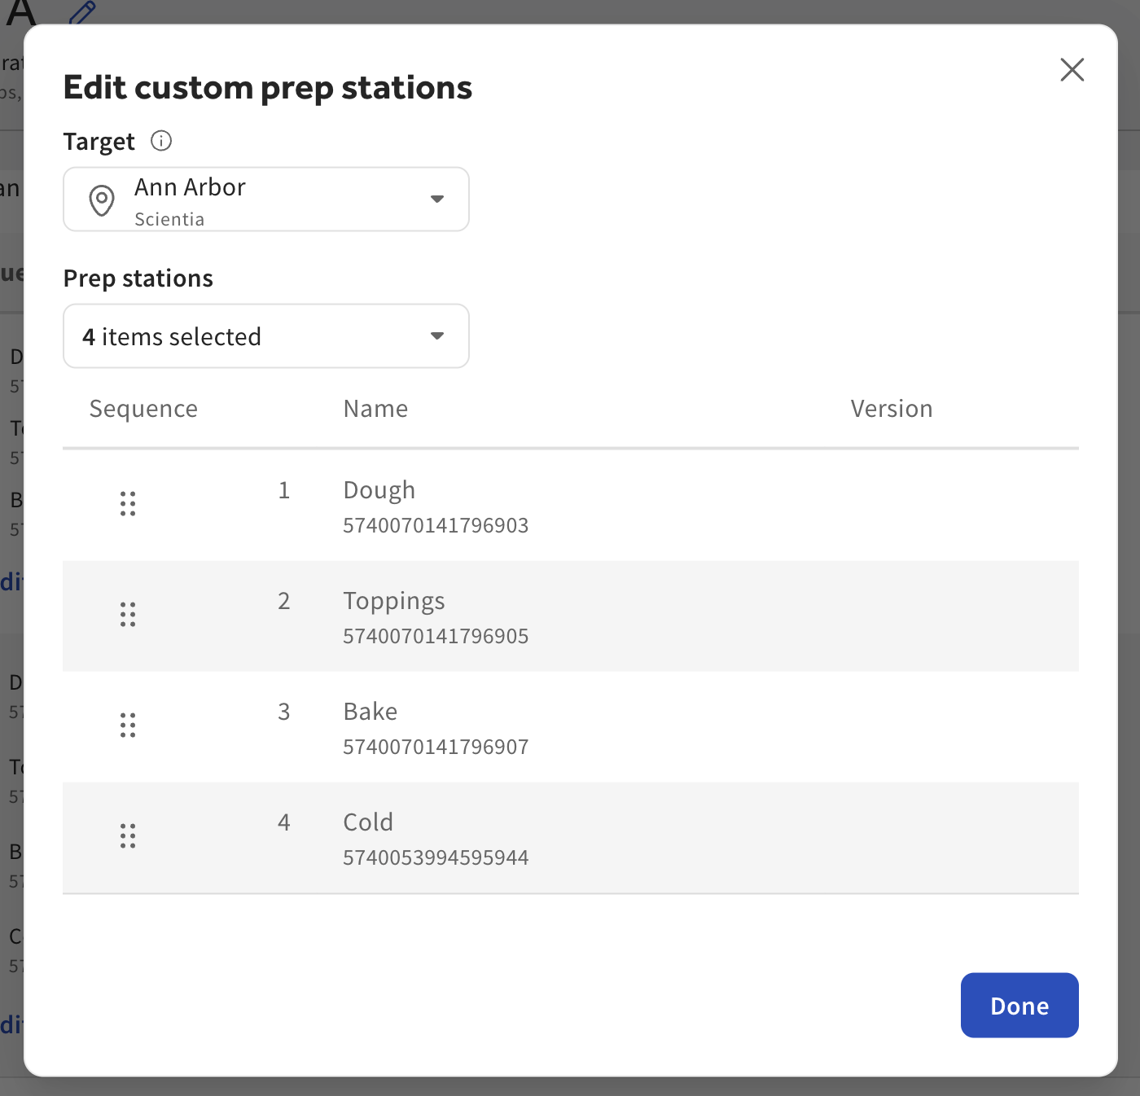1140x1096 pixels.
Task: Select the Cold station name
Action: click(x=368, y=822)
